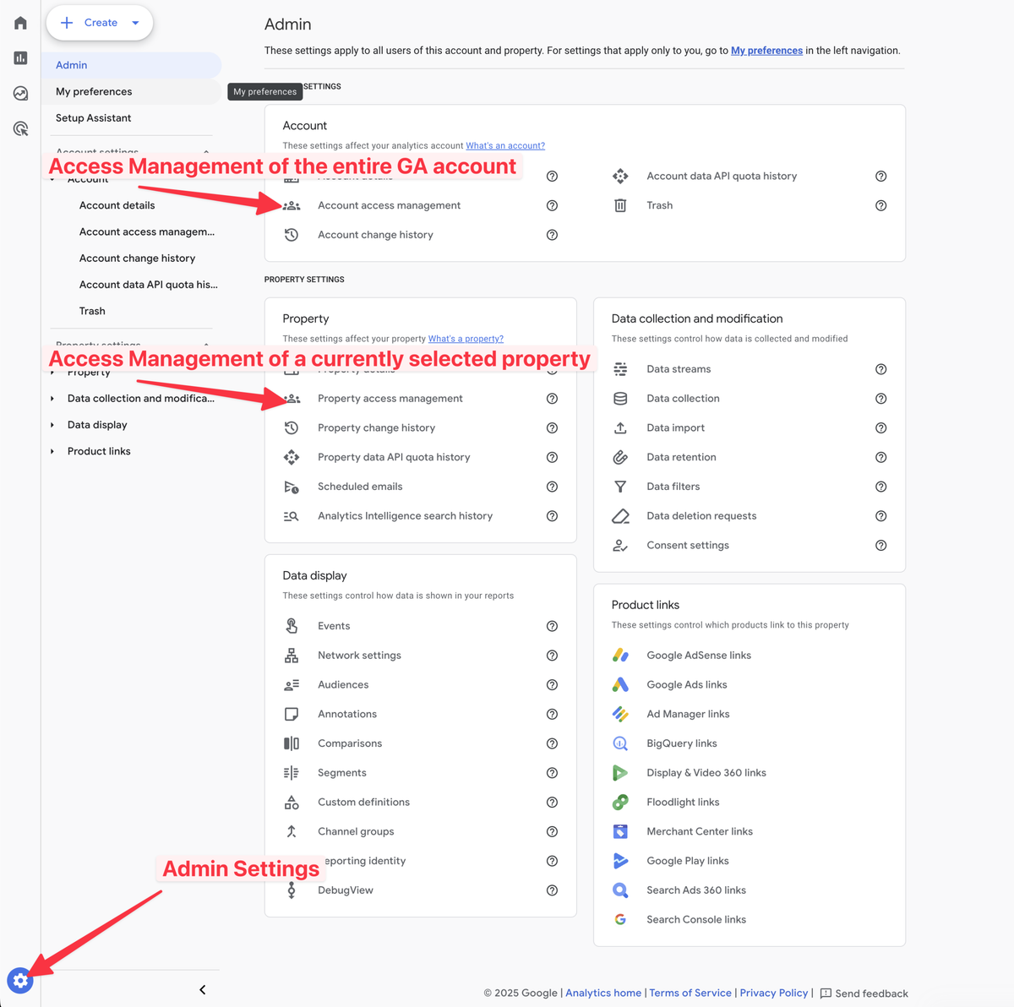Viewport: 1014px width, 1007px height.
Task: Click the Terms of Service link
Action: [x=690, y=993]
